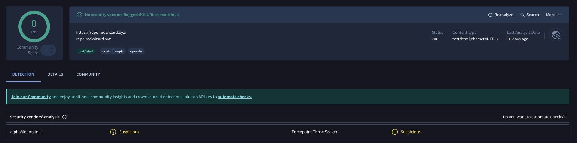Click the 0 / 95 detection score circle
Image resolution: width=577 pixels, height=143 pixels.
34,27
